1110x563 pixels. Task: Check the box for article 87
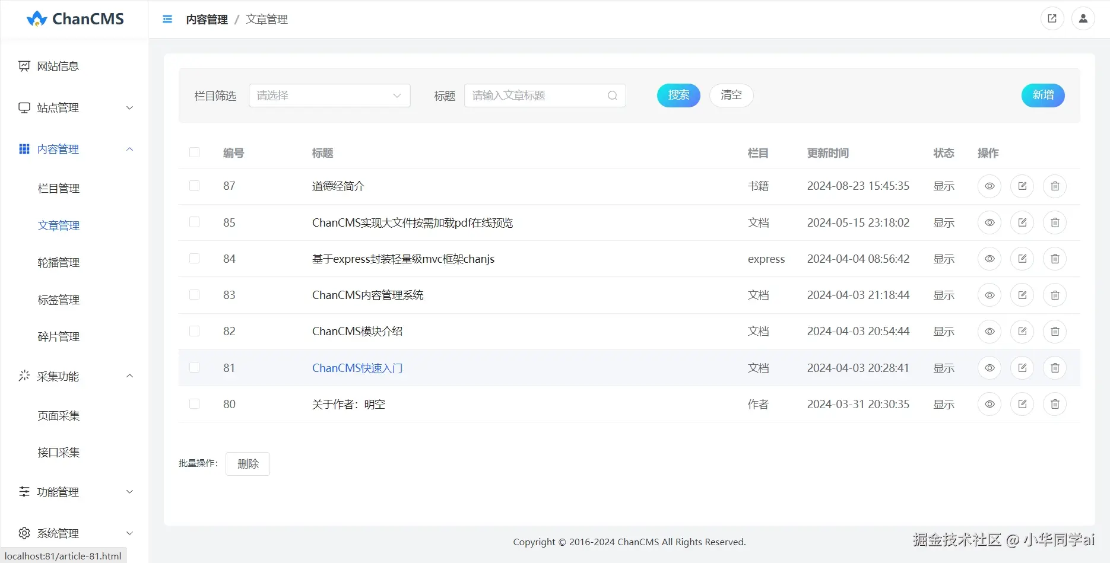click(194, 186)
